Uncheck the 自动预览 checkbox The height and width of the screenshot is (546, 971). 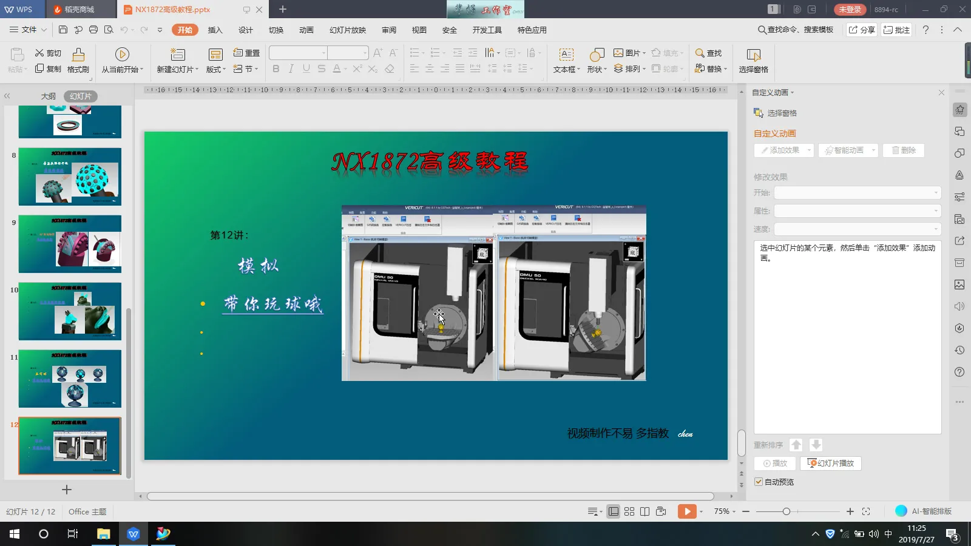coord(759,482)
